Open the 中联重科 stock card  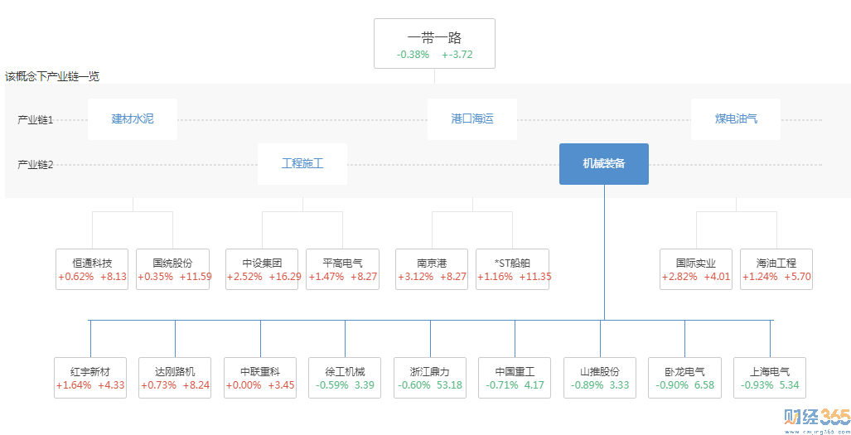click(x=260, y=378)
